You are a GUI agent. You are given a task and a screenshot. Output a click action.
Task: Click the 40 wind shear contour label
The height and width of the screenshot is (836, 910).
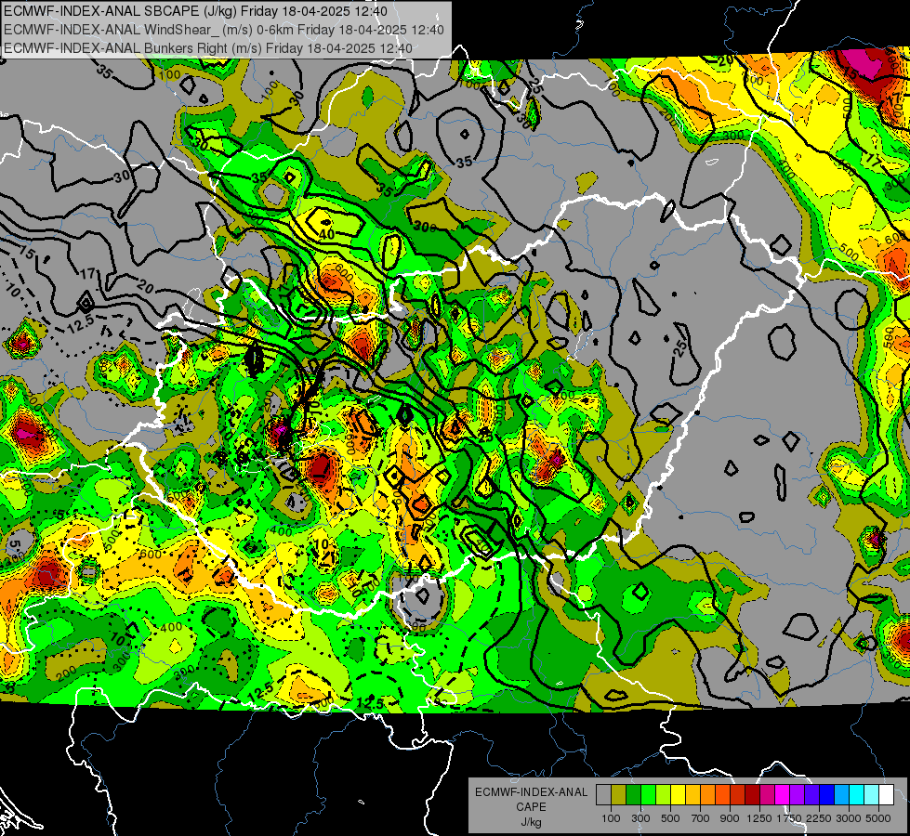[x=327, y=234]
